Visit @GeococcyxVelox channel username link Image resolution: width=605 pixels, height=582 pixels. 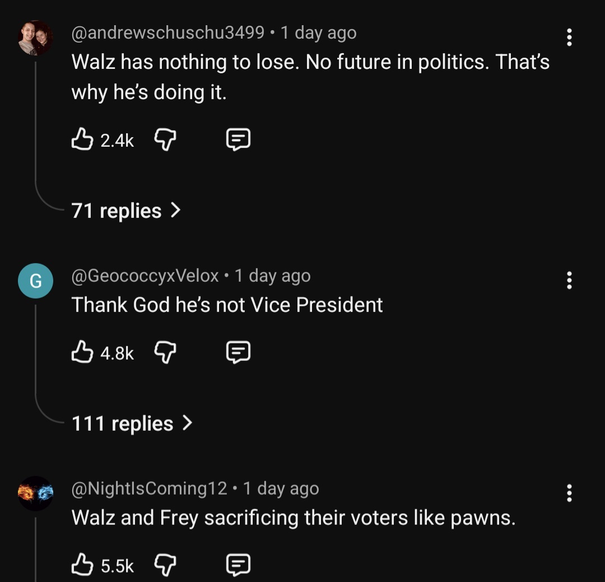point(145,276)
